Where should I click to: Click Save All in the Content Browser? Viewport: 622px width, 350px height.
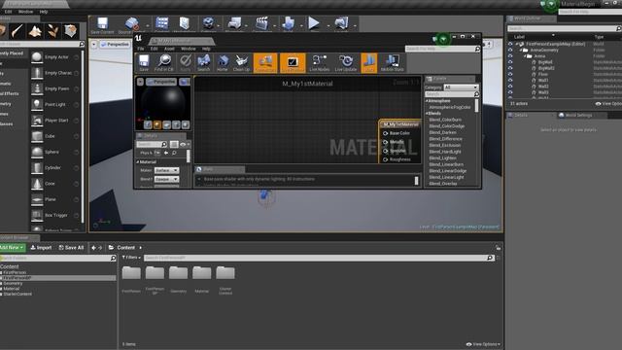(71, 247)
